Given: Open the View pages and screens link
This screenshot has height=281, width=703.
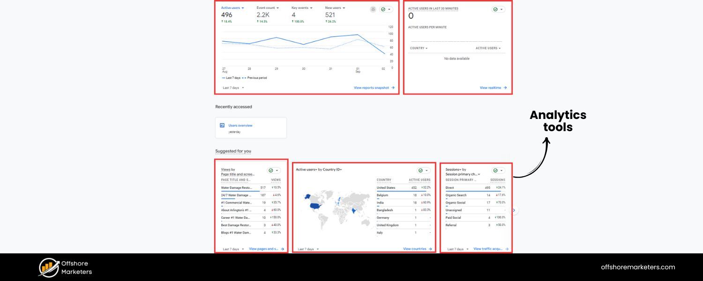Looking at the screenshot, I should [264, 249].
